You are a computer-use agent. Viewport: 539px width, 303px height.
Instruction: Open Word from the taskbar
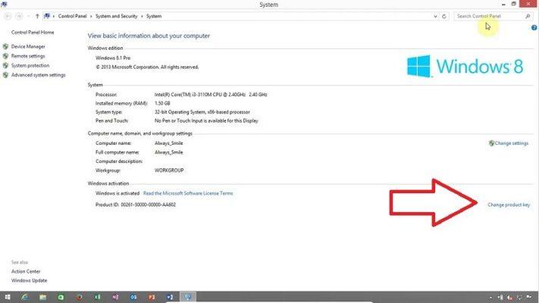click(x=170, y=297)
